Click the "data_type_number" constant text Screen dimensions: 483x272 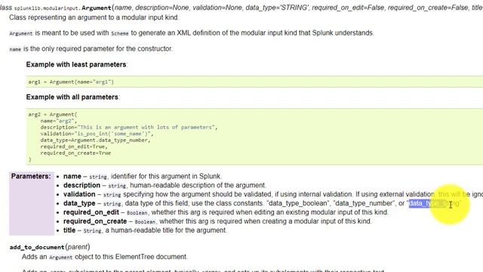pos(365,203)
